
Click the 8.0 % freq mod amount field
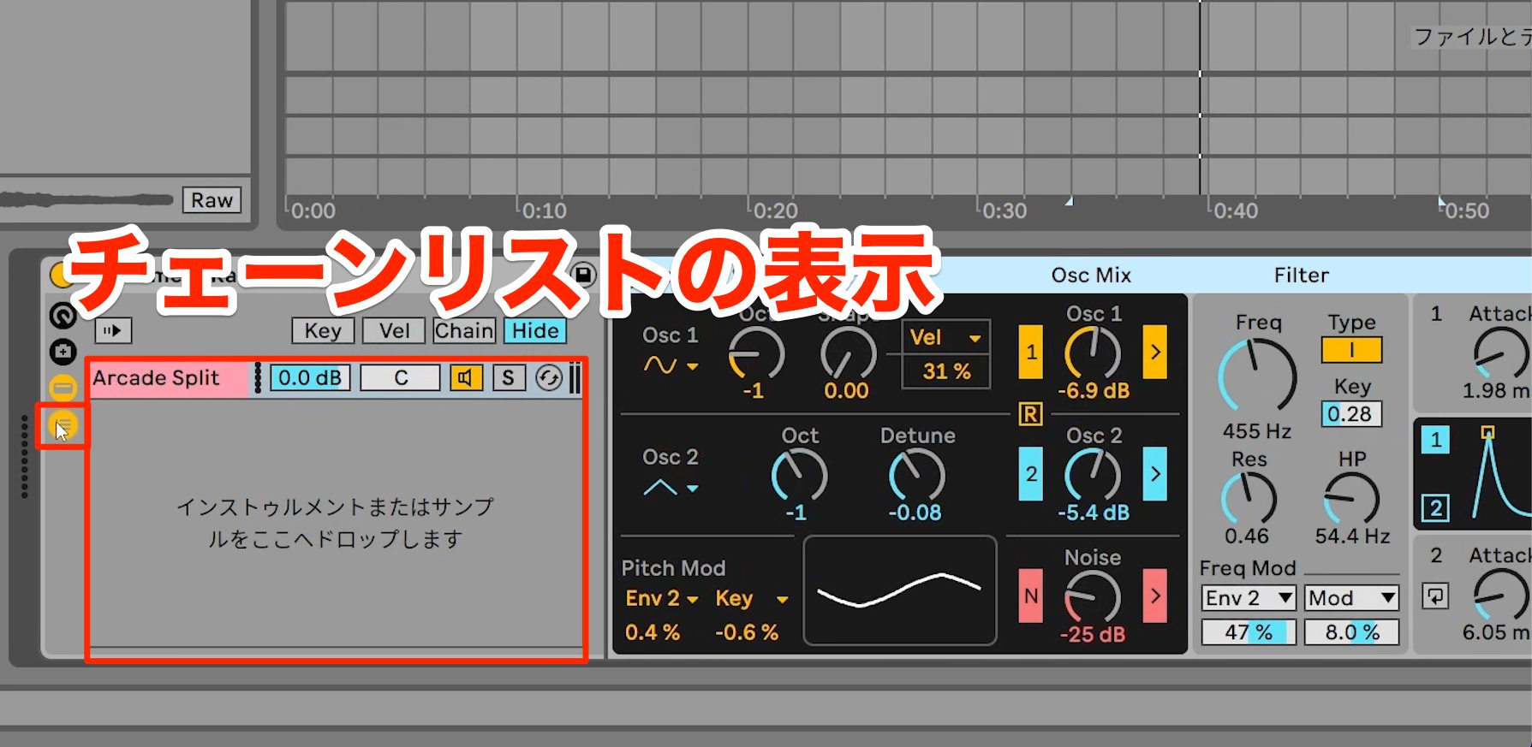(1351, 632)
